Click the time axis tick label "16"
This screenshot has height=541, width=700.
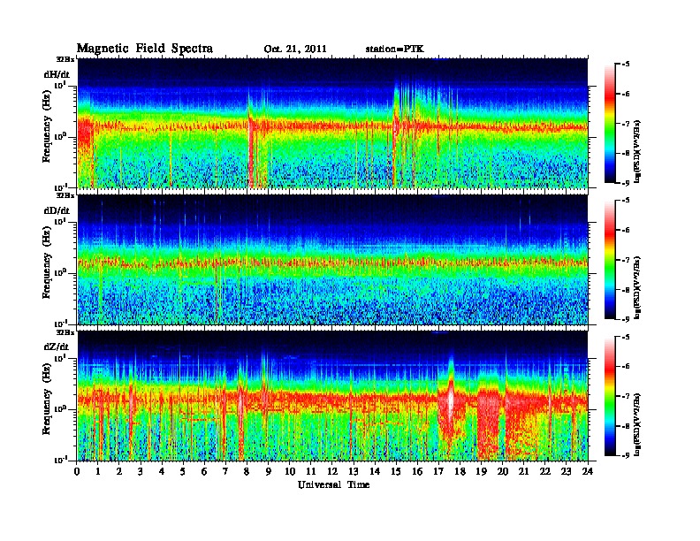click(417, 471)
